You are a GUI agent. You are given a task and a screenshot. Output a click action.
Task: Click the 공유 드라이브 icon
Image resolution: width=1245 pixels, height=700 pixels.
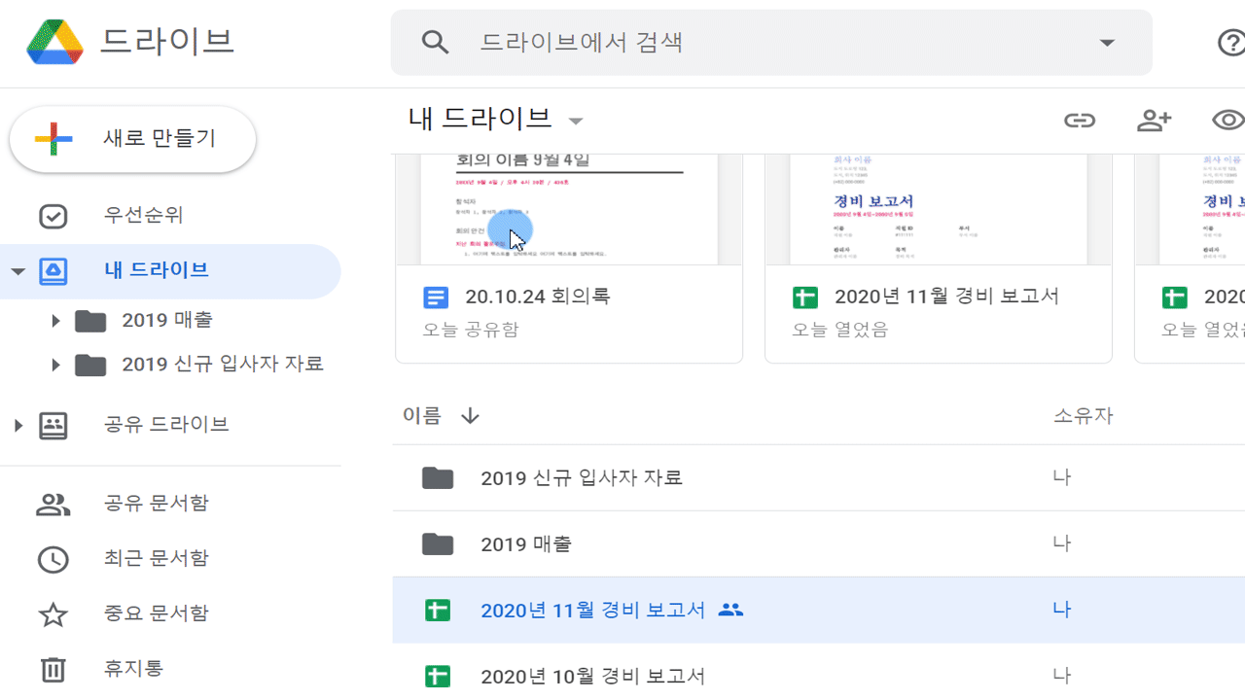coord(53,425)
